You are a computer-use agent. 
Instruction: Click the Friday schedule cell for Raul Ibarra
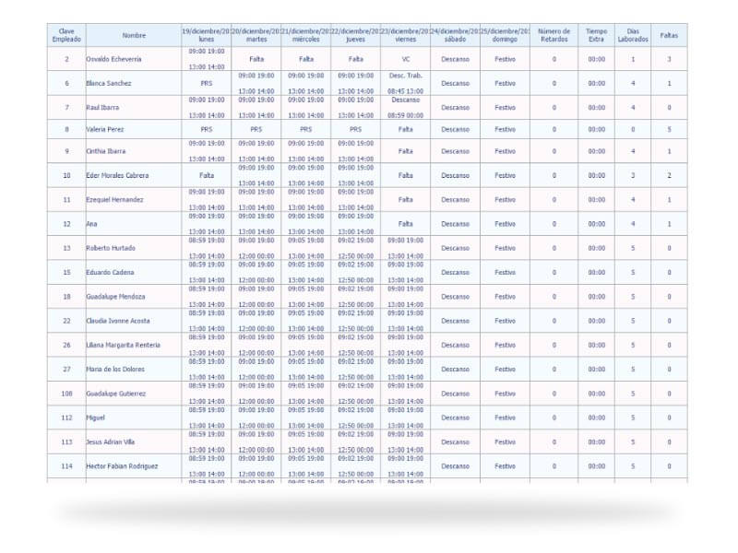point(405,108)
